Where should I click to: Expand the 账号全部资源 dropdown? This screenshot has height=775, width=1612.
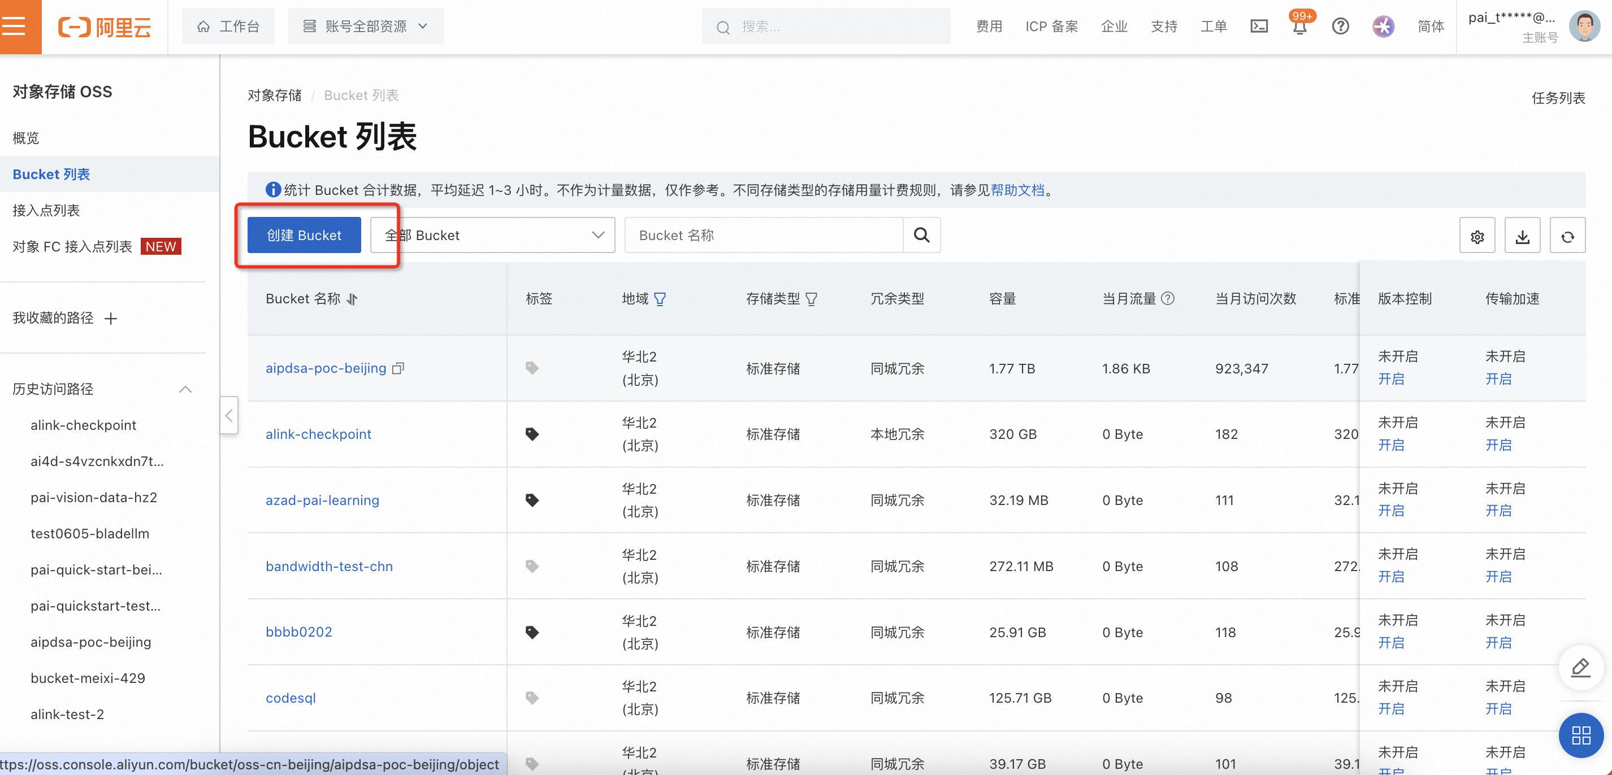coord(366,27)
